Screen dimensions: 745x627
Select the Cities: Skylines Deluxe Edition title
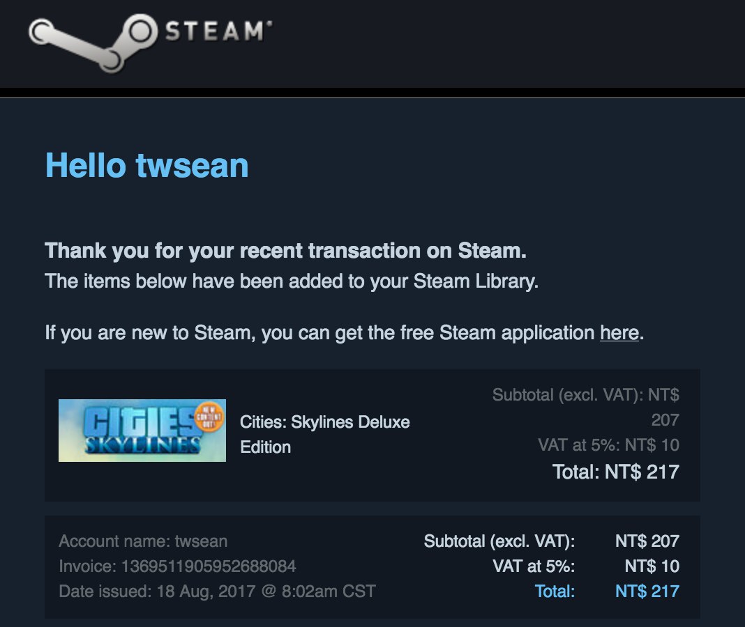pos(325,434)
